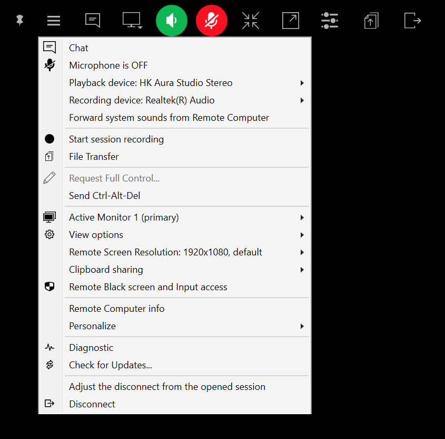
Task: Click Check for Updates
Action: coord(111,365)
